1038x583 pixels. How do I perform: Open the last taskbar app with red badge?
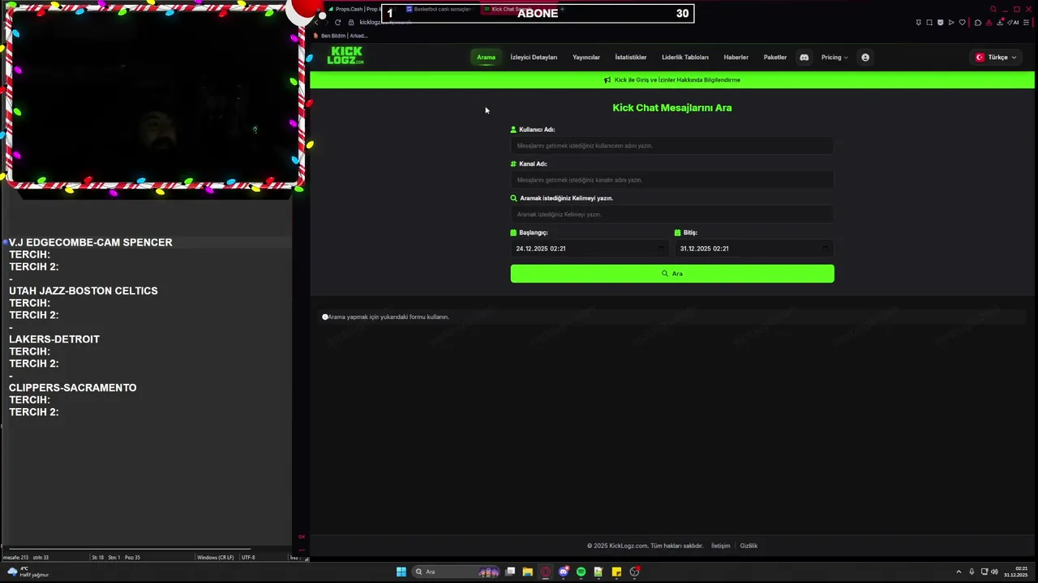634,572
